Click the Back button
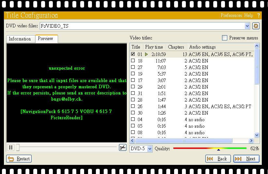 point(218,159)
